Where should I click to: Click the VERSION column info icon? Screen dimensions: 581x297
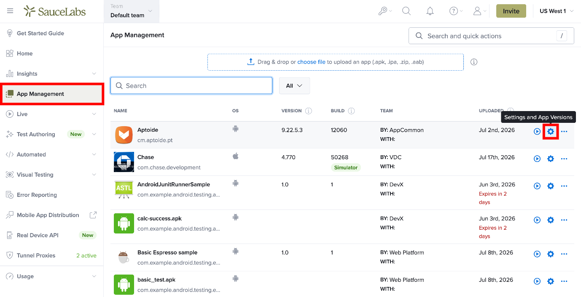[x=309, y=111]
